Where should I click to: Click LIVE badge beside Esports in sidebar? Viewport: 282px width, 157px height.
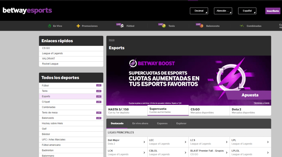click(99, 96)
